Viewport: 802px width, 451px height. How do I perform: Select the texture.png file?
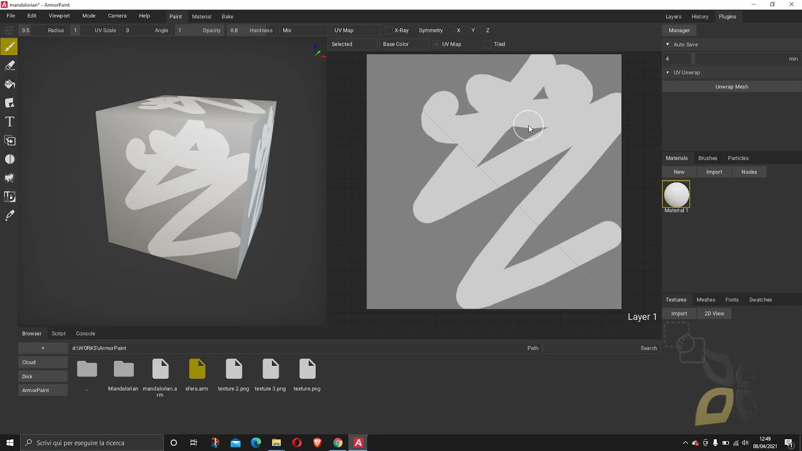[307, 374]
